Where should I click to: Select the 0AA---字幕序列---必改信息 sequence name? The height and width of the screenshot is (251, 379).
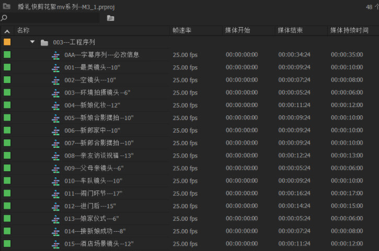tap(102, 55)
